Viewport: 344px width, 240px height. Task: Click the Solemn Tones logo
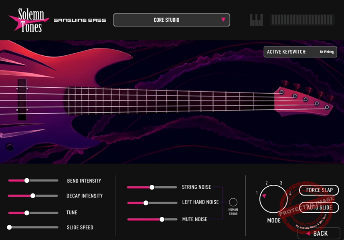tap(29, 20)
